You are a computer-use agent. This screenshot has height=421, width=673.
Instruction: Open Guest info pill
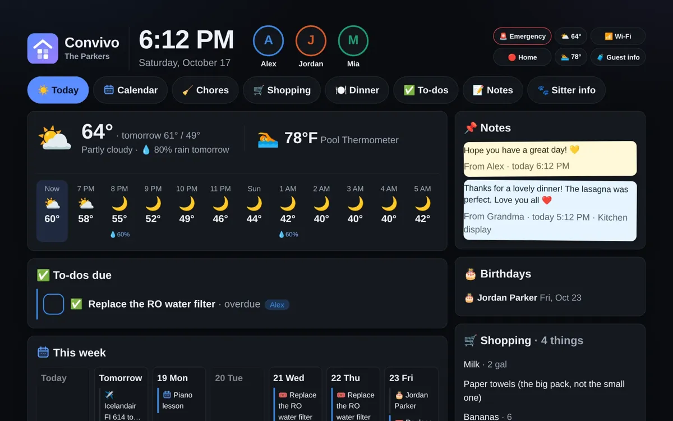[x=617, y=57]
